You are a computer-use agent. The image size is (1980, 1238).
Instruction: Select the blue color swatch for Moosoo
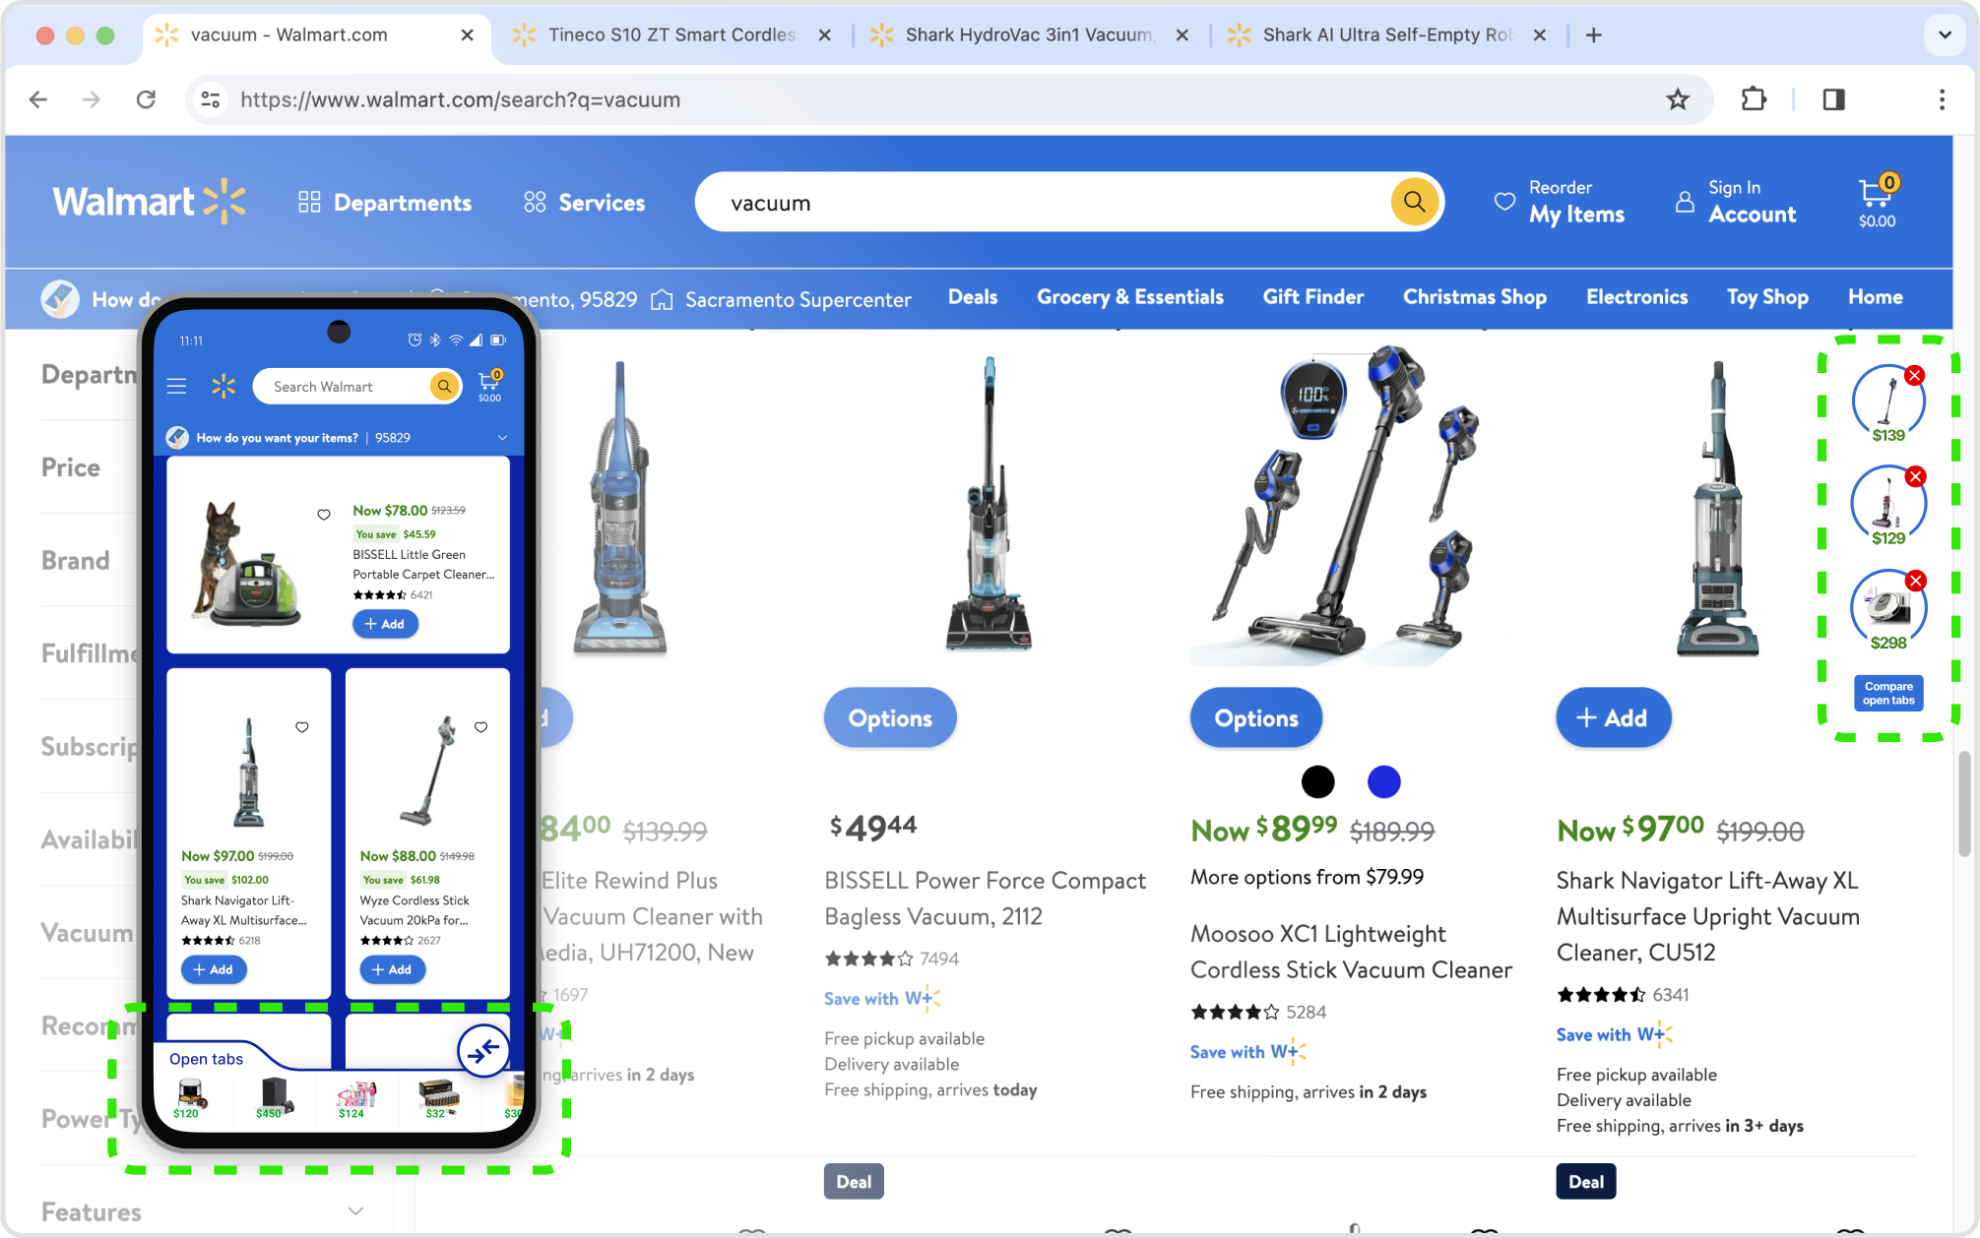point(1383,782)
